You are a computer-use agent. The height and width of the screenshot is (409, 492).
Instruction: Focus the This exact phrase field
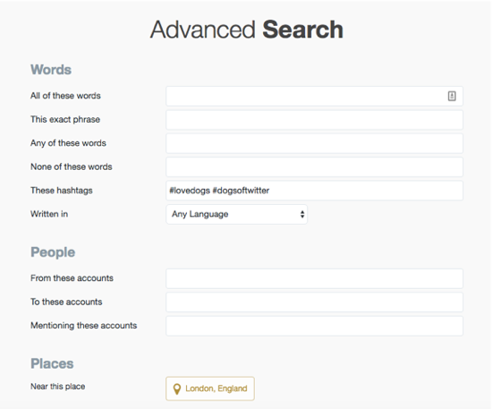[x=314, y=120]
